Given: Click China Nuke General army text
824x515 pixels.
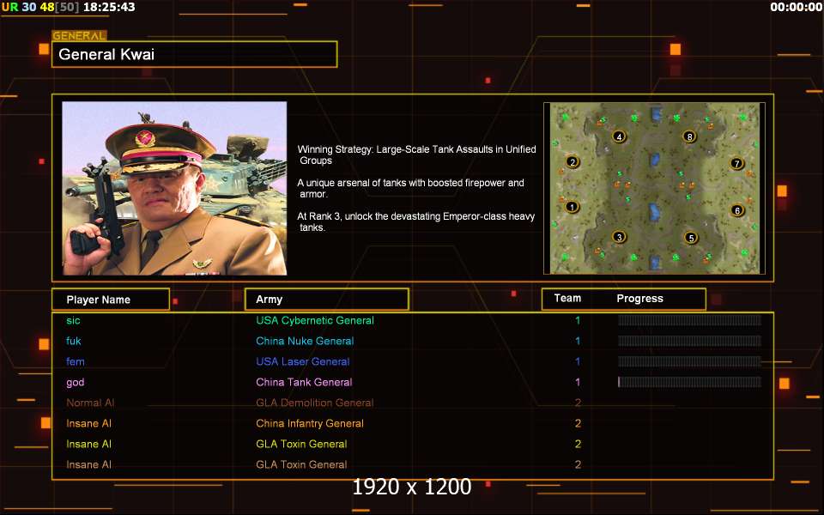Looking at the screenshot, I should (x=305, y=341).
